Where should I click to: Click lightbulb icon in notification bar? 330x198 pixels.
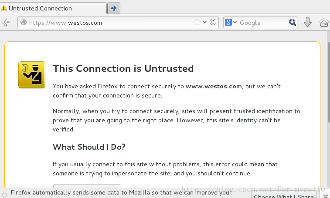coord(4,195)
